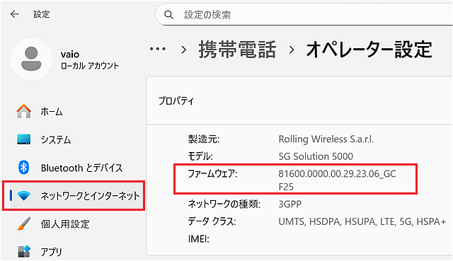
Task: Click the データ クラス: label
Action: pyautogui.click(x=212, y=221)
